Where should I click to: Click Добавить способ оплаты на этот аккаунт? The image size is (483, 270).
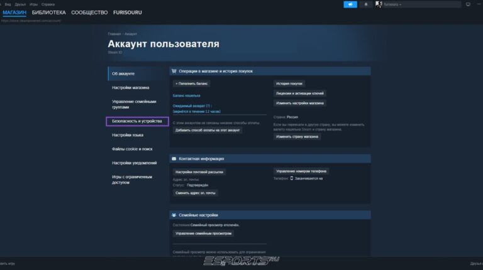coord(208,131)
